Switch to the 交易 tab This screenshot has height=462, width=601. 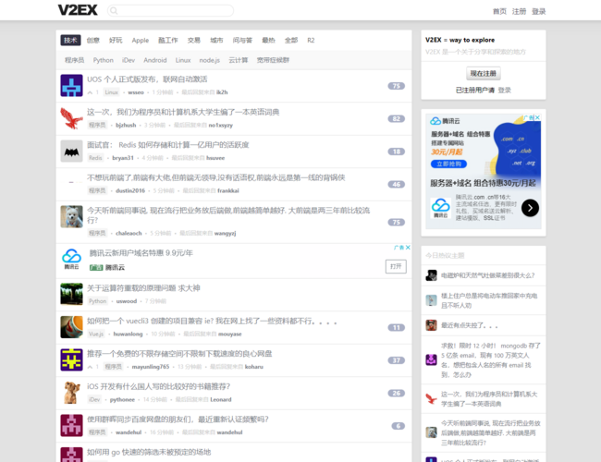[x=194, y=41]
